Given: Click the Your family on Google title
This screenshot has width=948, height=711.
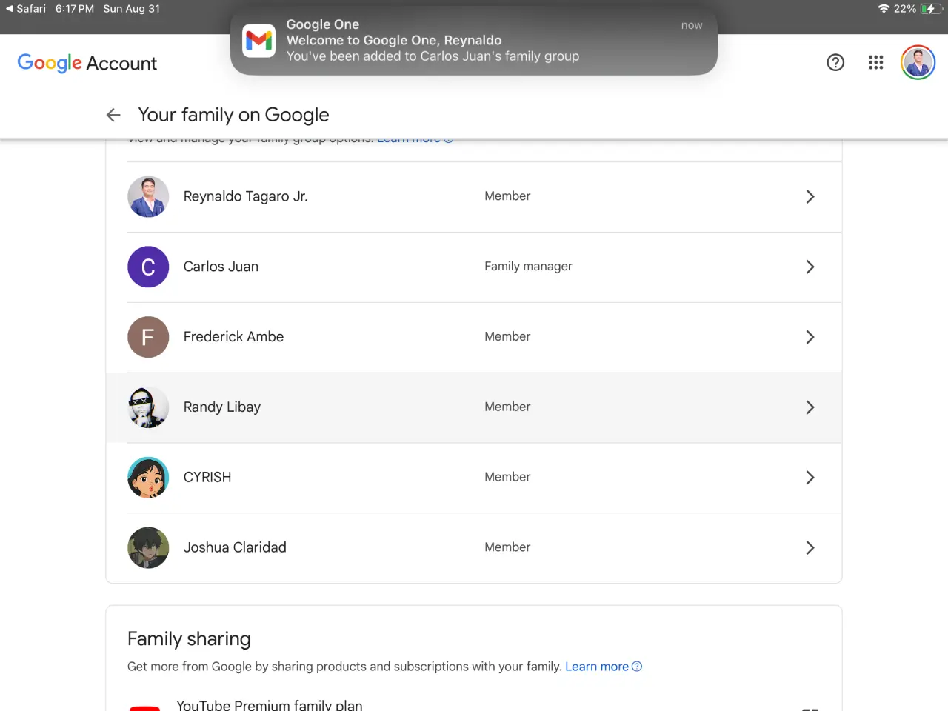Looking at the screenshot, I should click(x=233, y=115).
